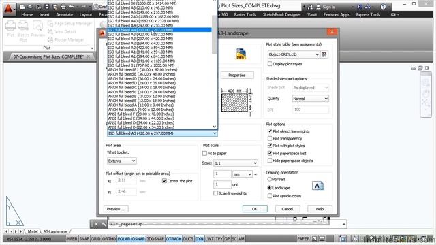Switch to the Model layout tab
436x245 pixels.
[33, 231]
